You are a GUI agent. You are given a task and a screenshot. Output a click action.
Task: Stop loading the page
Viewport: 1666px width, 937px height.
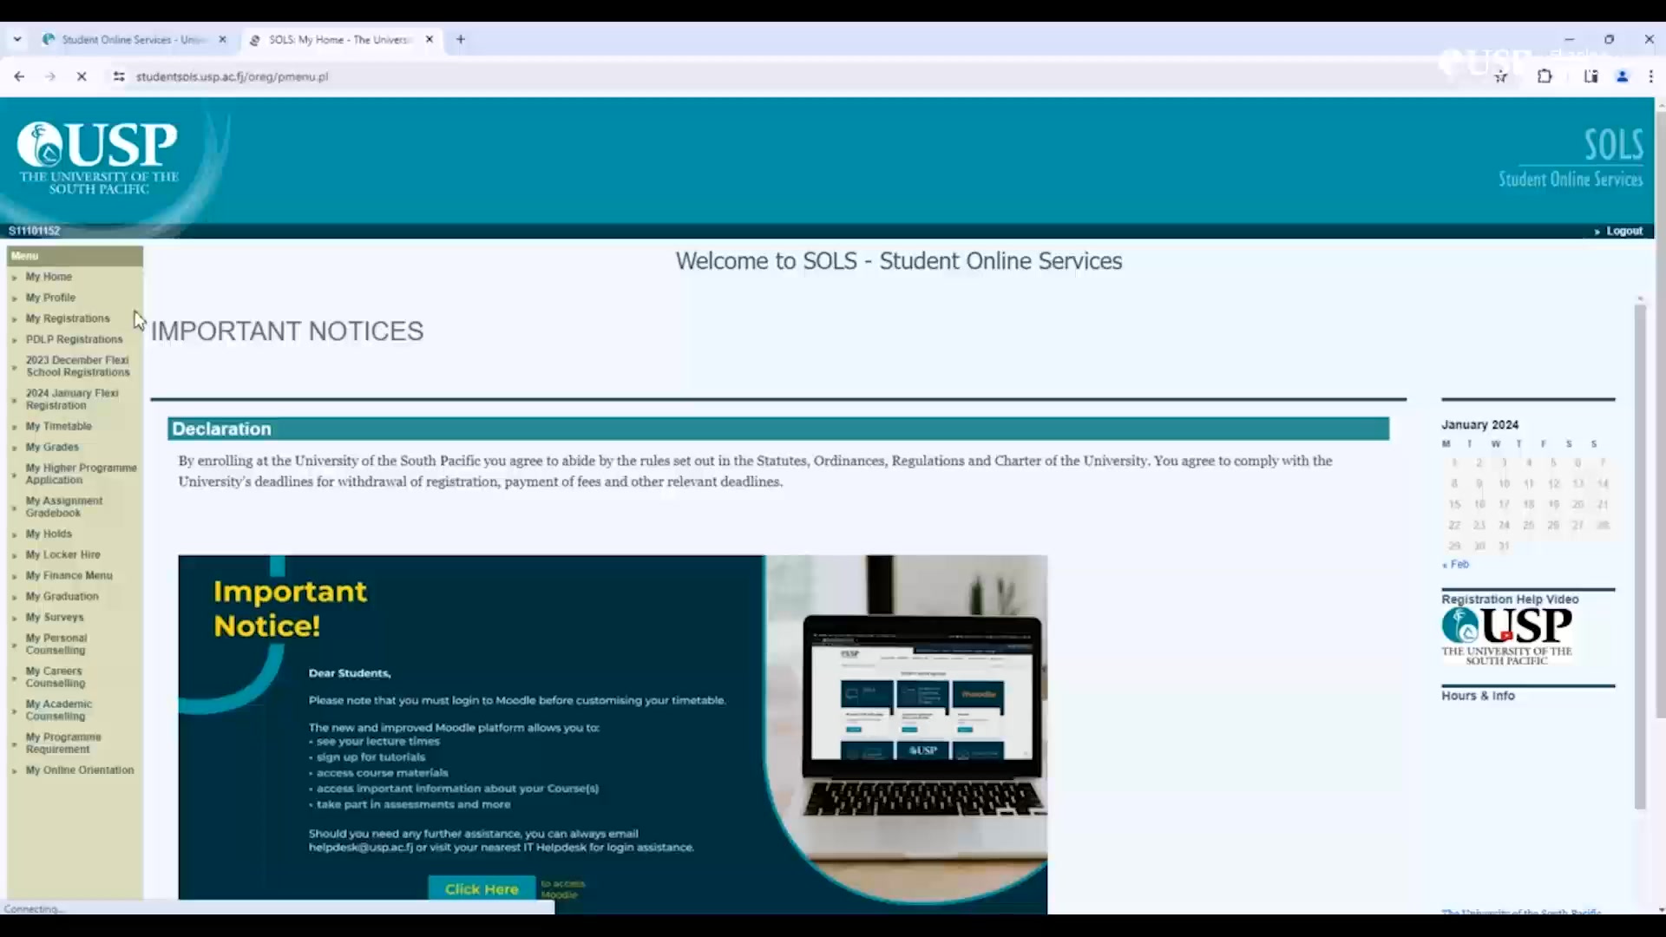(x=82, y=76)
